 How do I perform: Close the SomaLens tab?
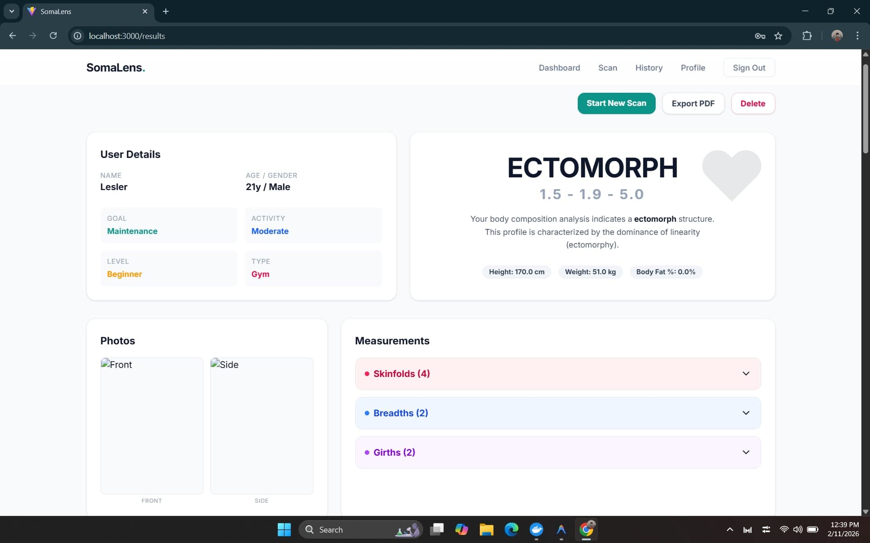[145, 11]
